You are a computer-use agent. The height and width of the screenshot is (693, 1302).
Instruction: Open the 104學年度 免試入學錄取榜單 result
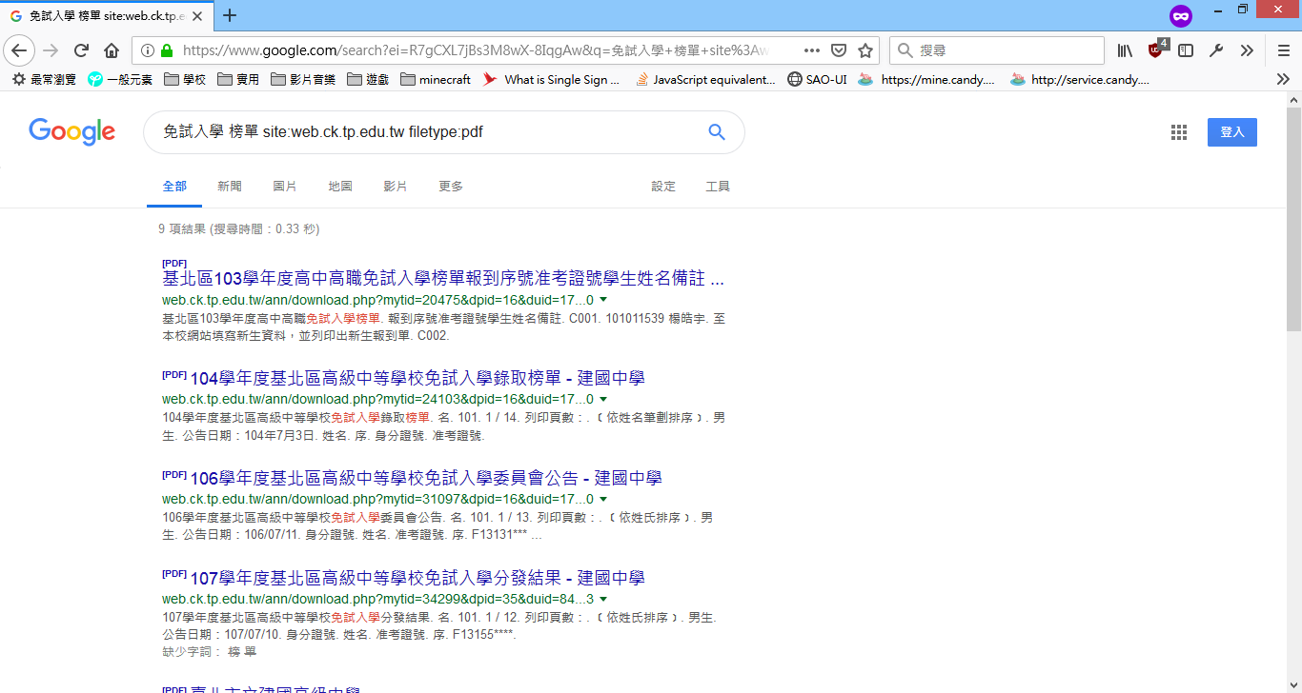coord(417,378)
